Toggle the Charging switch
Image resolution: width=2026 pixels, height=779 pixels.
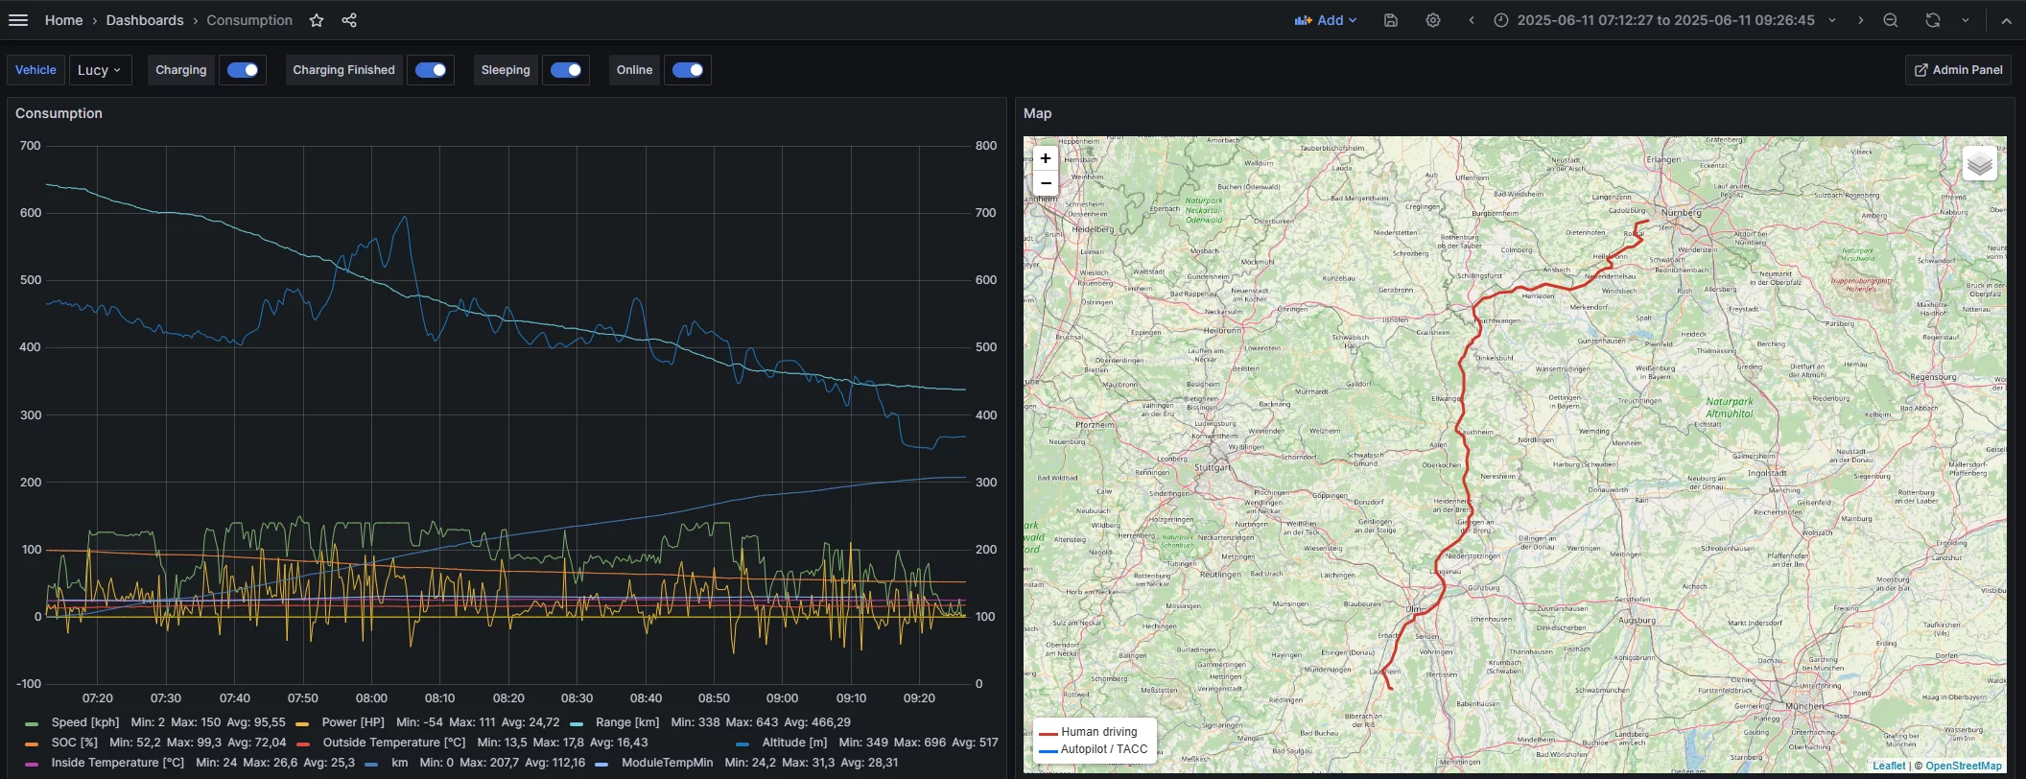(243, 70)
